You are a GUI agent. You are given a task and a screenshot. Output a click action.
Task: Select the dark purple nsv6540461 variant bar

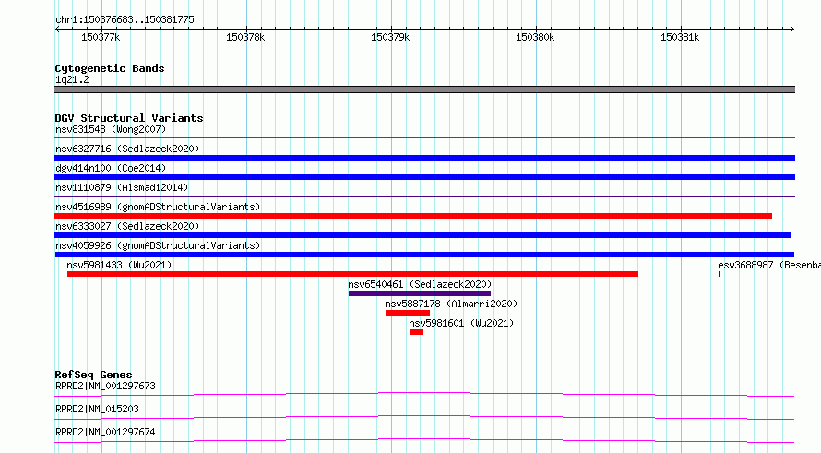(x=420, y=293)
